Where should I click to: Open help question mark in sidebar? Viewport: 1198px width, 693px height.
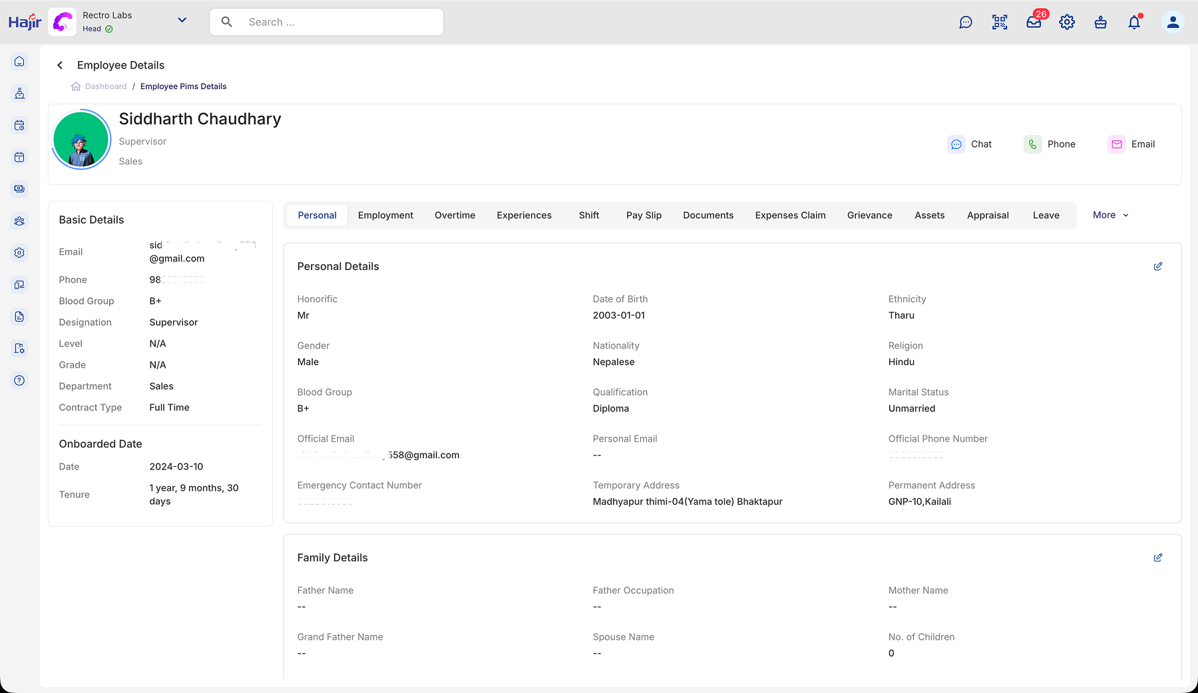[x=19, y=380]
